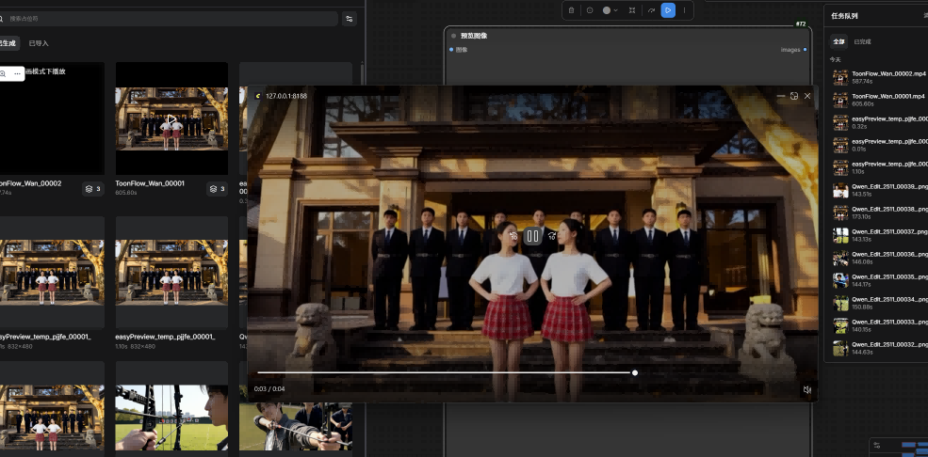Play the ToonFlow_Wan_00001 asset thumbnail
Screen dimensions: 928x457
171,118
